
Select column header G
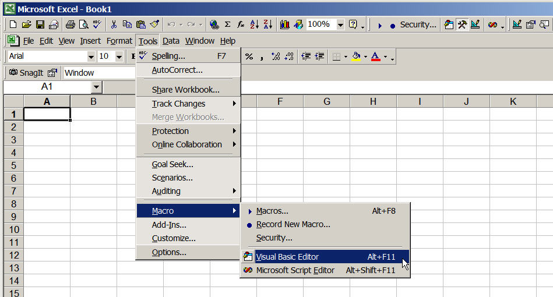pos(326,102)
